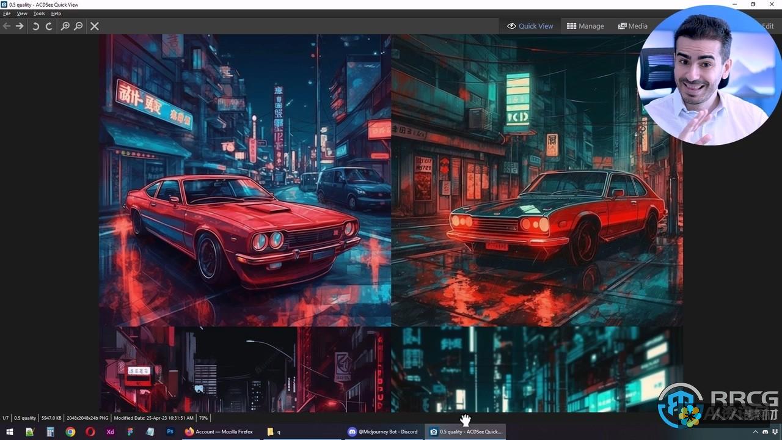The height and width of the screenshot is (440, 782).
Task: Click the headlight-lit car image top-right quadrant
Action: tap(537, 180)
